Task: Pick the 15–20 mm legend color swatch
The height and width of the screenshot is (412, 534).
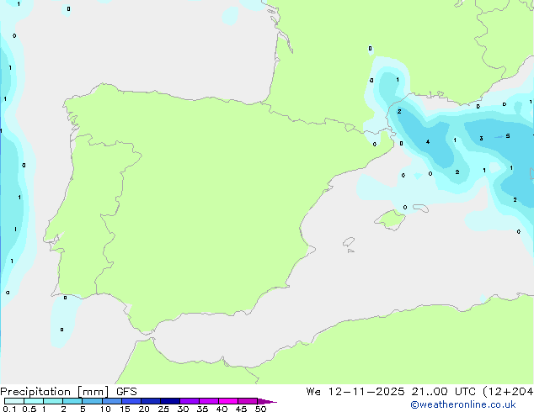Action: (x=131, y=401)
